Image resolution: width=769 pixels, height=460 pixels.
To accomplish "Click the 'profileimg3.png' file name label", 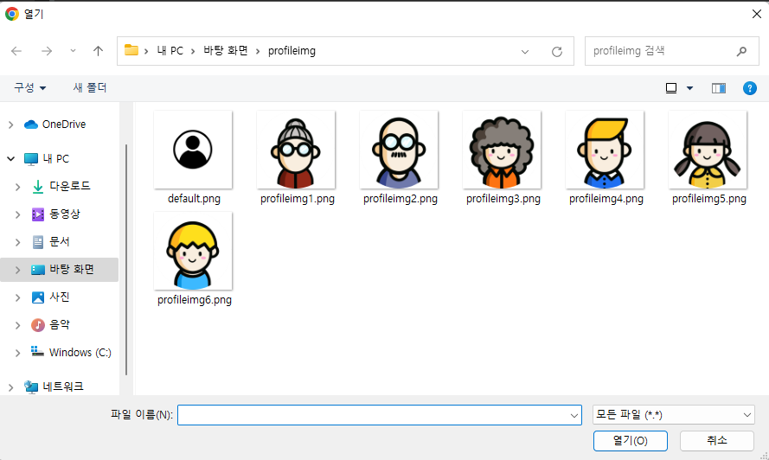I will (503, 199).
